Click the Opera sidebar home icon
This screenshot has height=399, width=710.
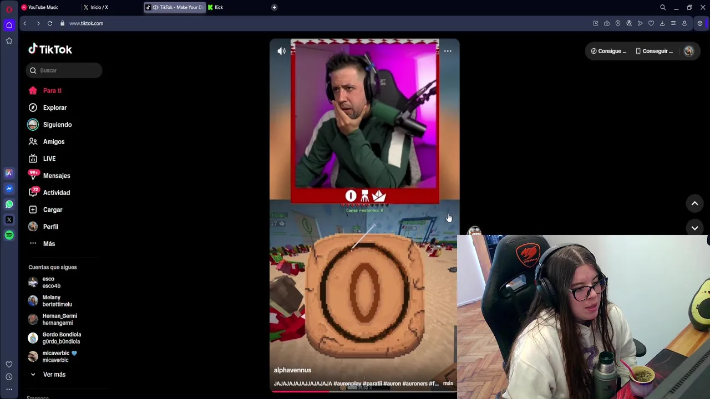coord(9,25)
